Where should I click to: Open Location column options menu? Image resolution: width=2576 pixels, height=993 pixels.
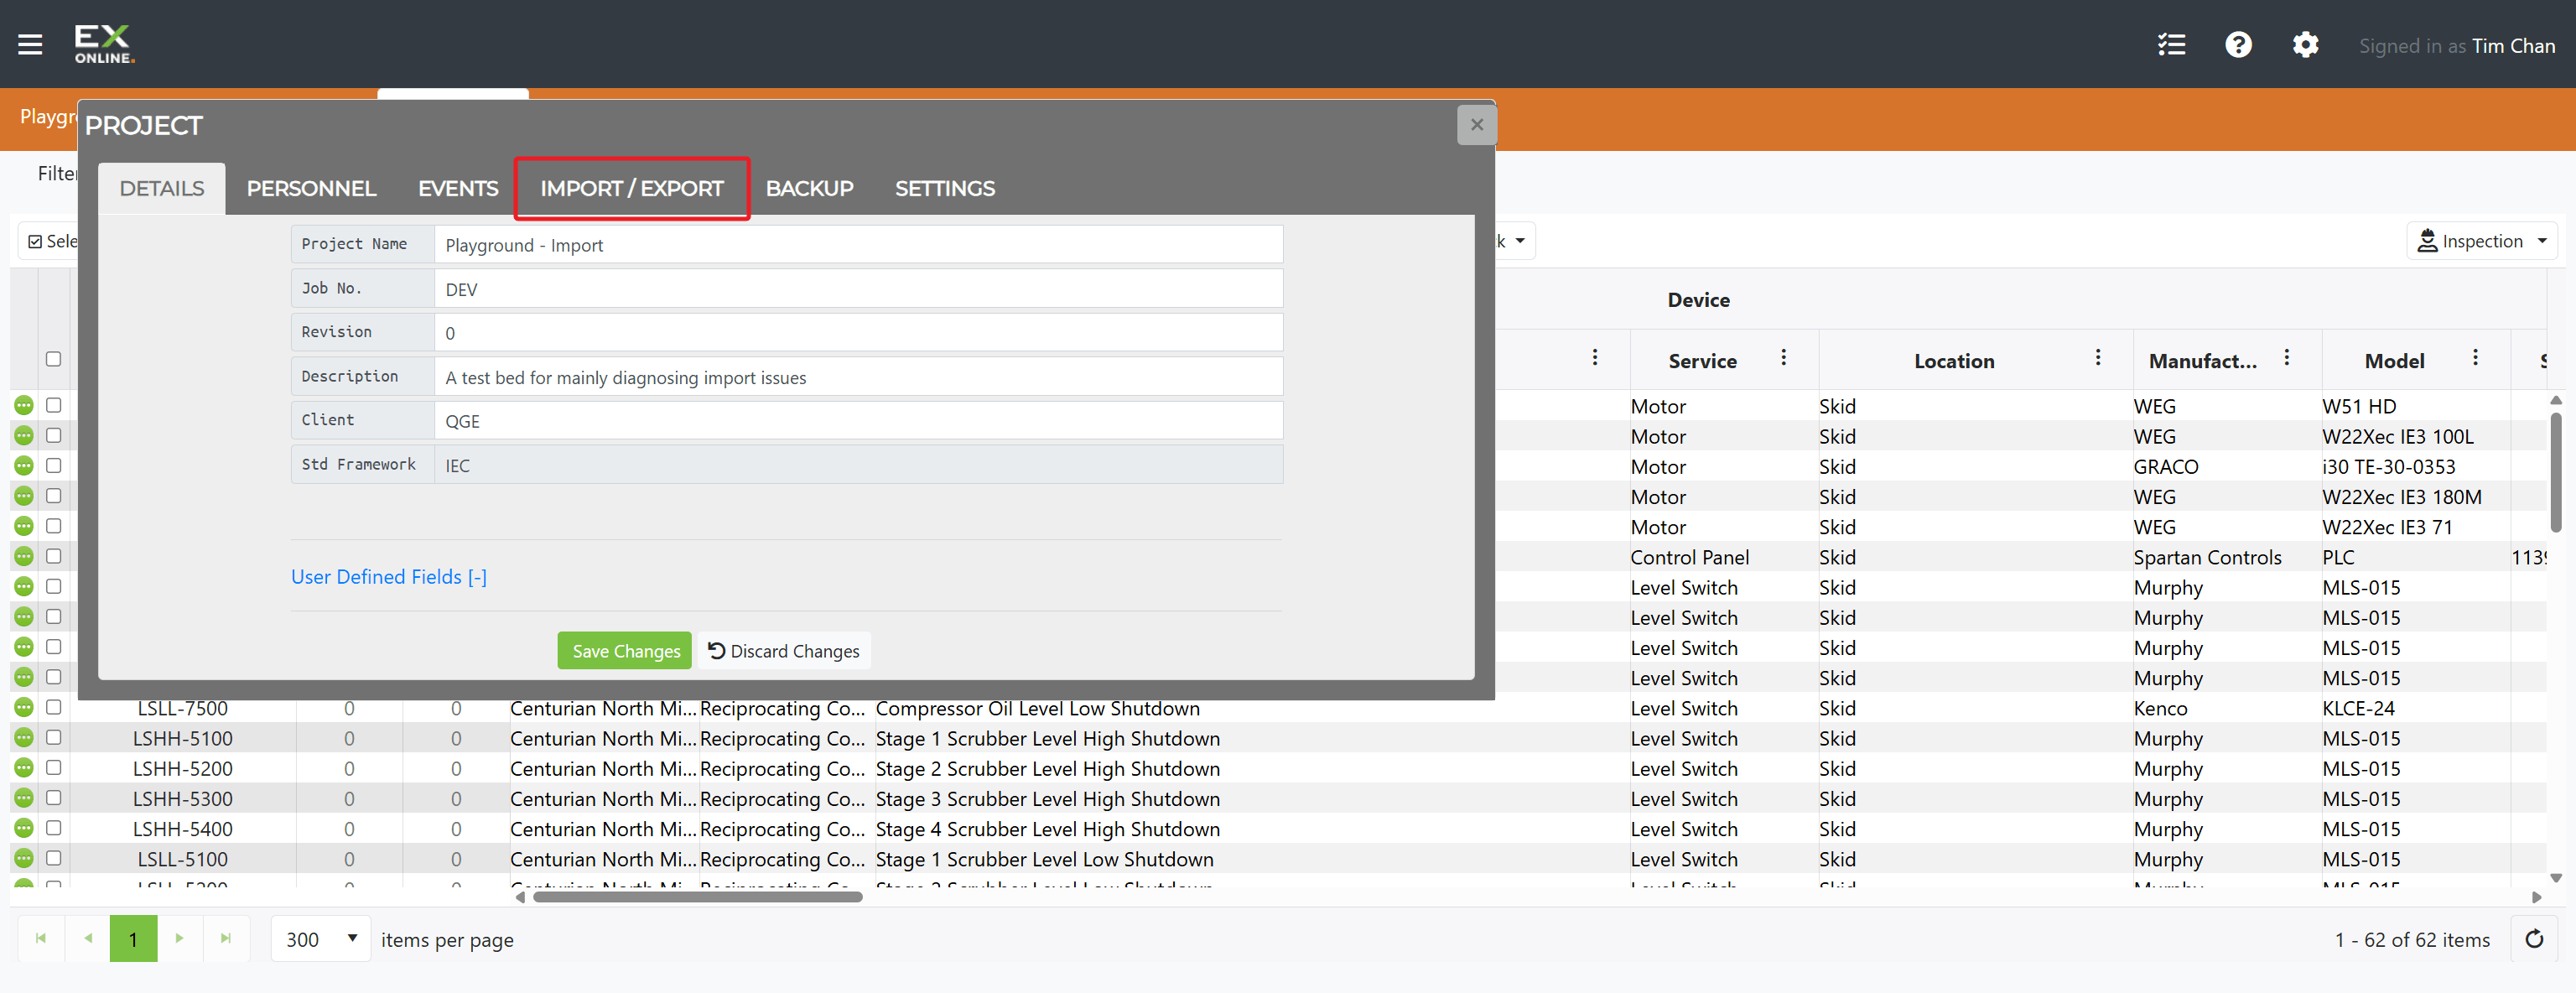tap(2097, 358)
